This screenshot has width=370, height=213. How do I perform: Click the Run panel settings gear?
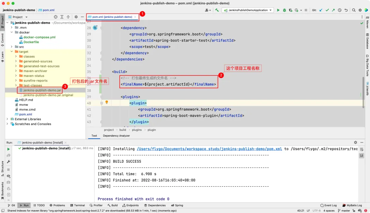pyautogui.click(x=355, y=142)
